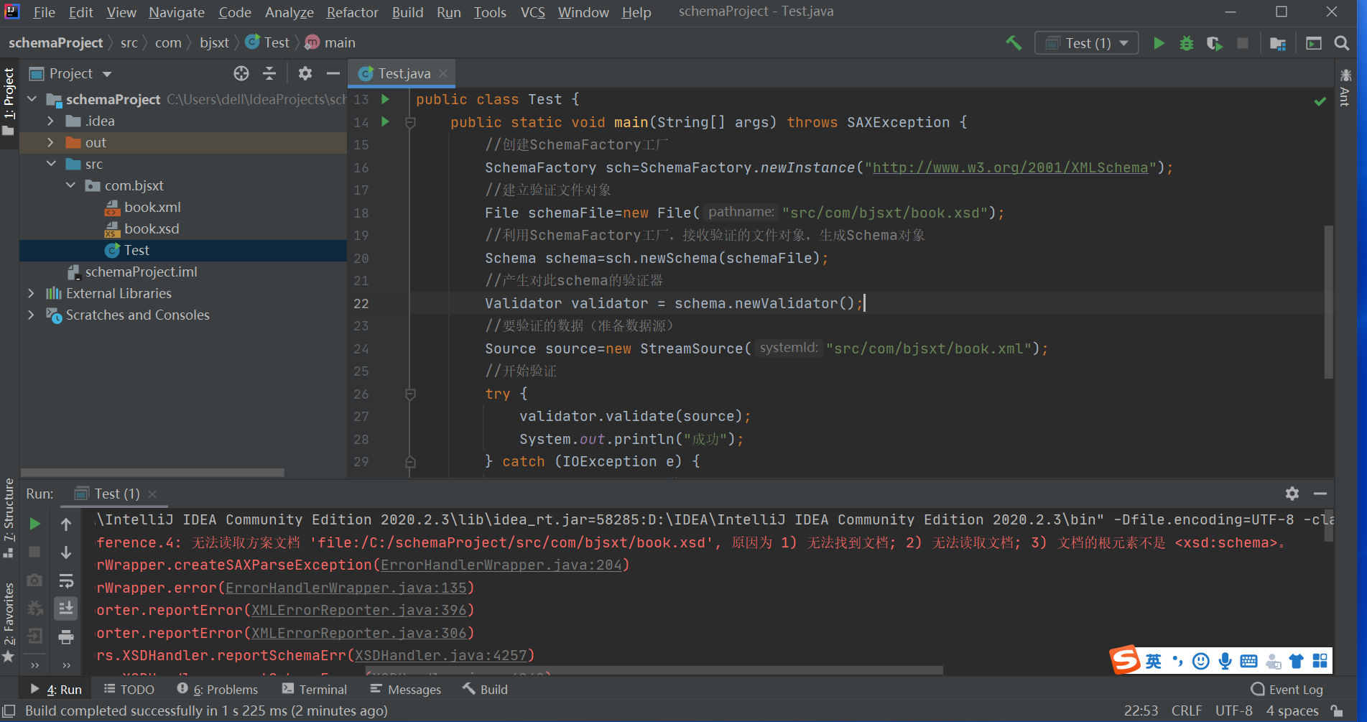
Task: Collapse the schemaProject root node
Action: [32, 99]
